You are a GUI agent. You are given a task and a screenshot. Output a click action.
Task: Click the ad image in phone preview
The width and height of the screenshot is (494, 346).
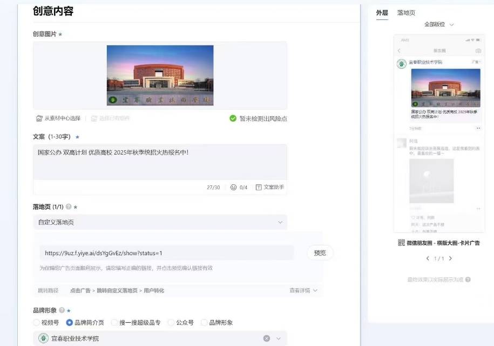pos(446,88)
